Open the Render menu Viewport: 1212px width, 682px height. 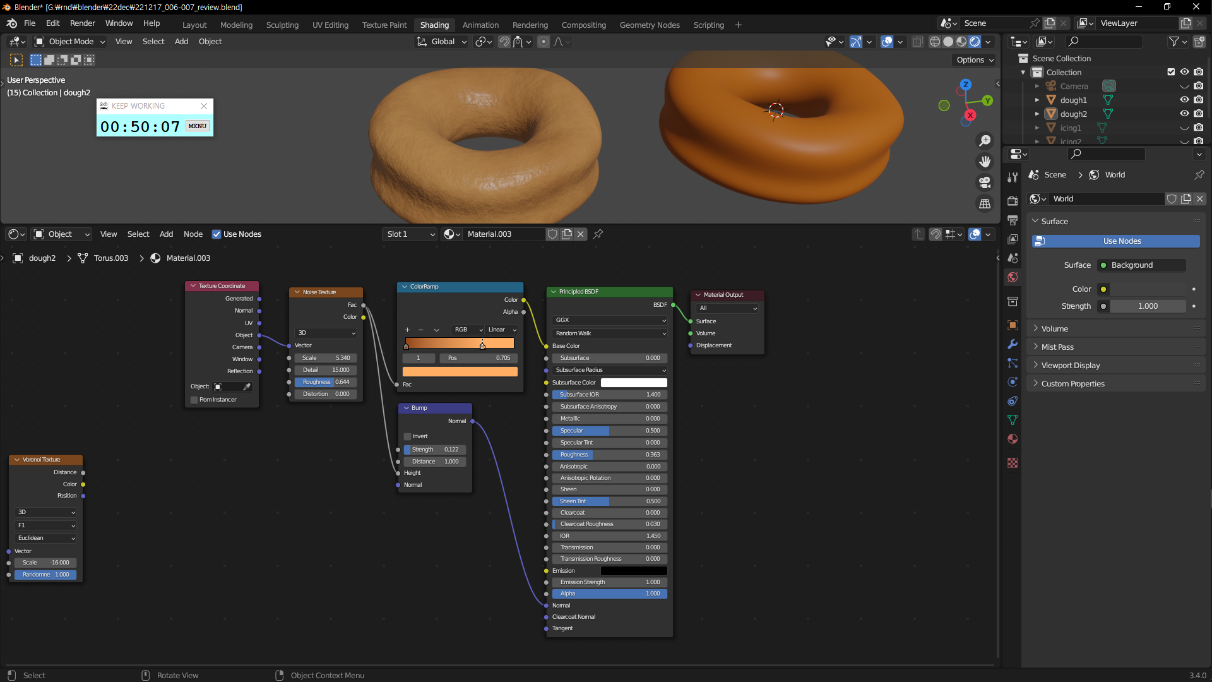pyautogui.click(x=82, y=23)
